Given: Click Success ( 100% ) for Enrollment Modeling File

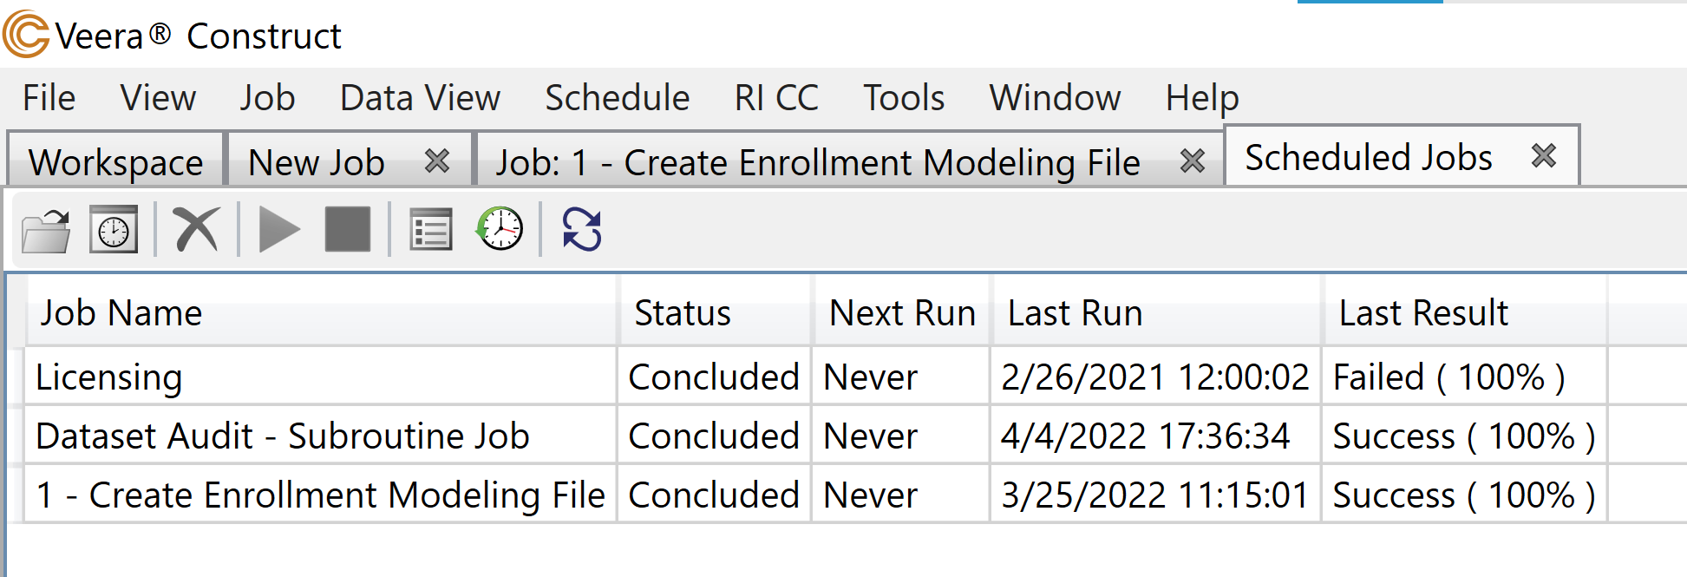Looking at the screenshot, I should (x=1464, y=495).
